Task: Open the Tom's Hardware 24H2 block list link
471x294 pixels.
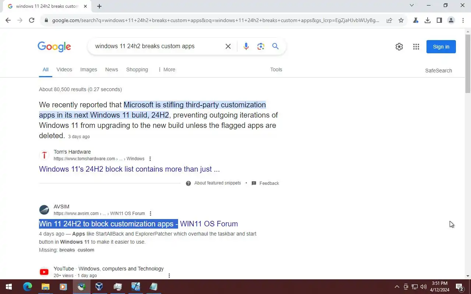Action: (x=129, y=169)
